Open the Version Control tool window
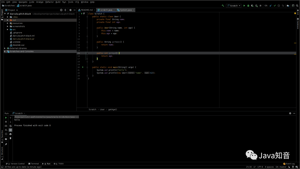This screenshot has height=169, width=300. [x=15, y=164]
